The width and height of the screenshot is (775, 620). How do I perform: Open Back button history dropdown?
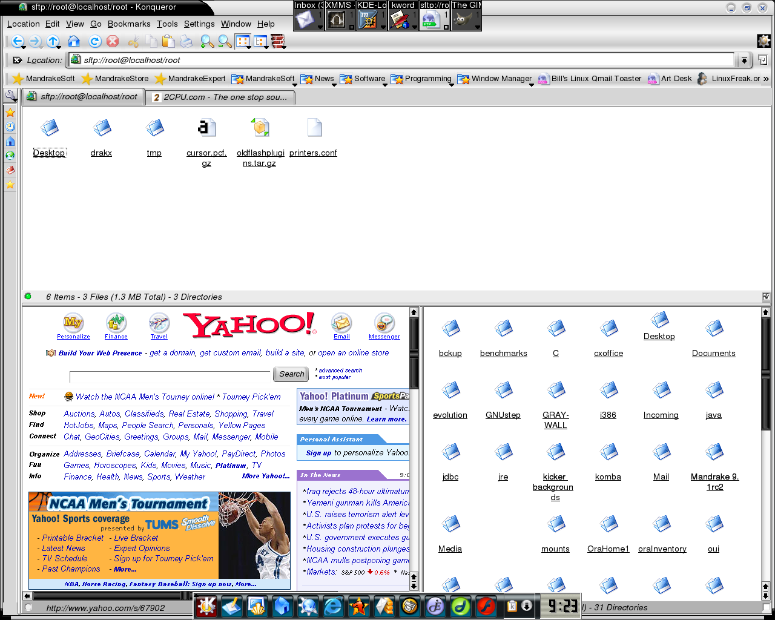click(x=24, y=46)
